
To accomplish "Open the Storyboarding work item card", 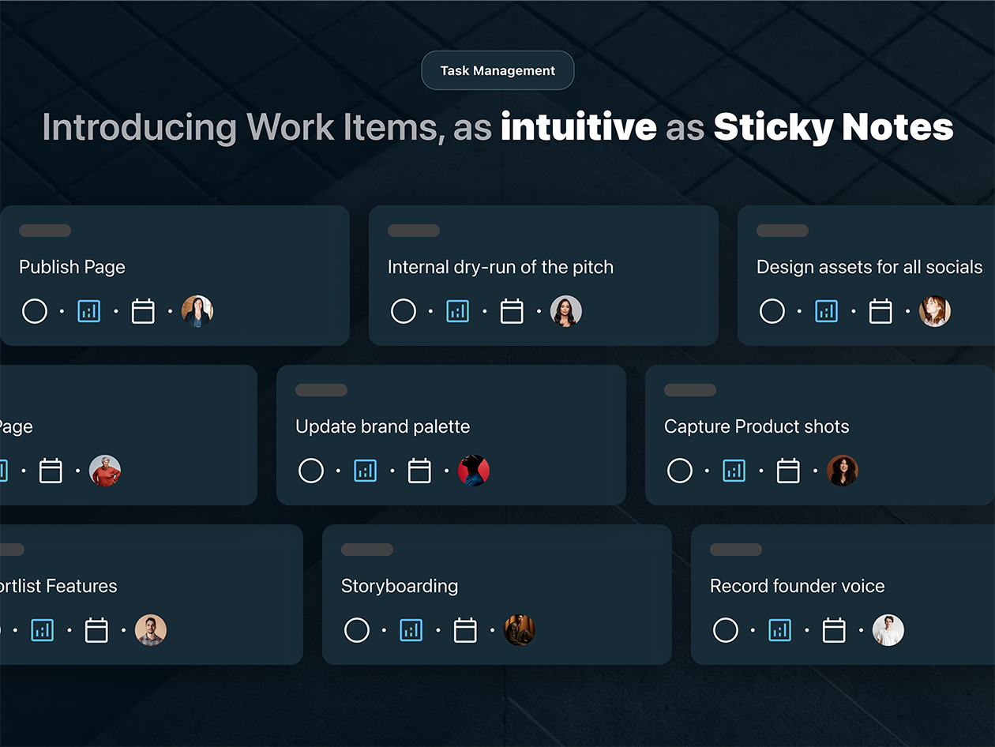I will 497,594.
